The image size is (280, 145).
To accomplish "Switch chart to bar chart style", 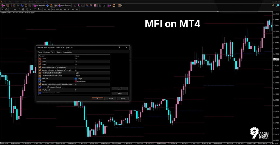I will [75, 5].
